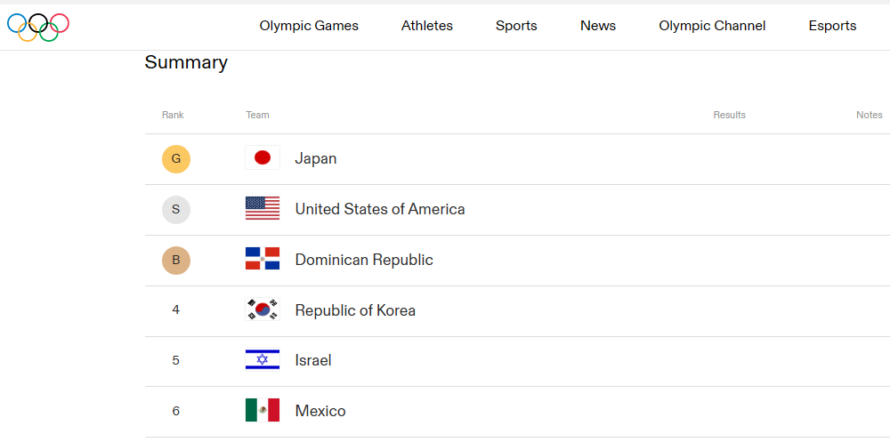Select the Dominican Republic team name
Viewport: 890px width, 442px height.
(364, 260)
